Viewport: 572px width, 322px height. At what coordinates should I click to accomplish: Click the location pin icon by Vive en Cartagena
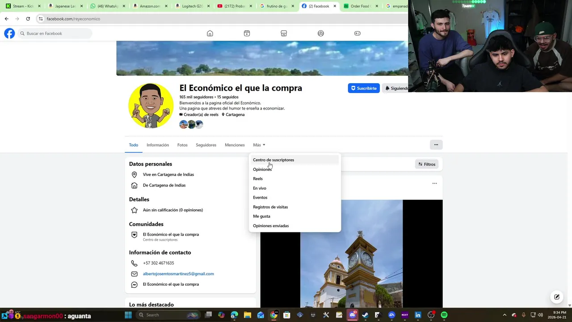[134, 174]
